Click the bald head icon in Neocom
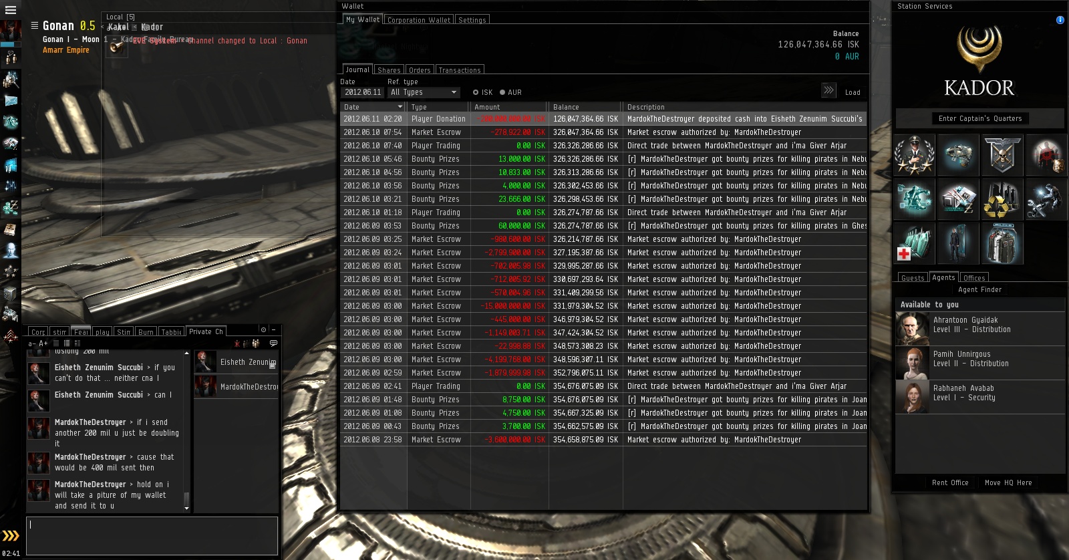Screen dimensions: 1069x560 [11, 251]
